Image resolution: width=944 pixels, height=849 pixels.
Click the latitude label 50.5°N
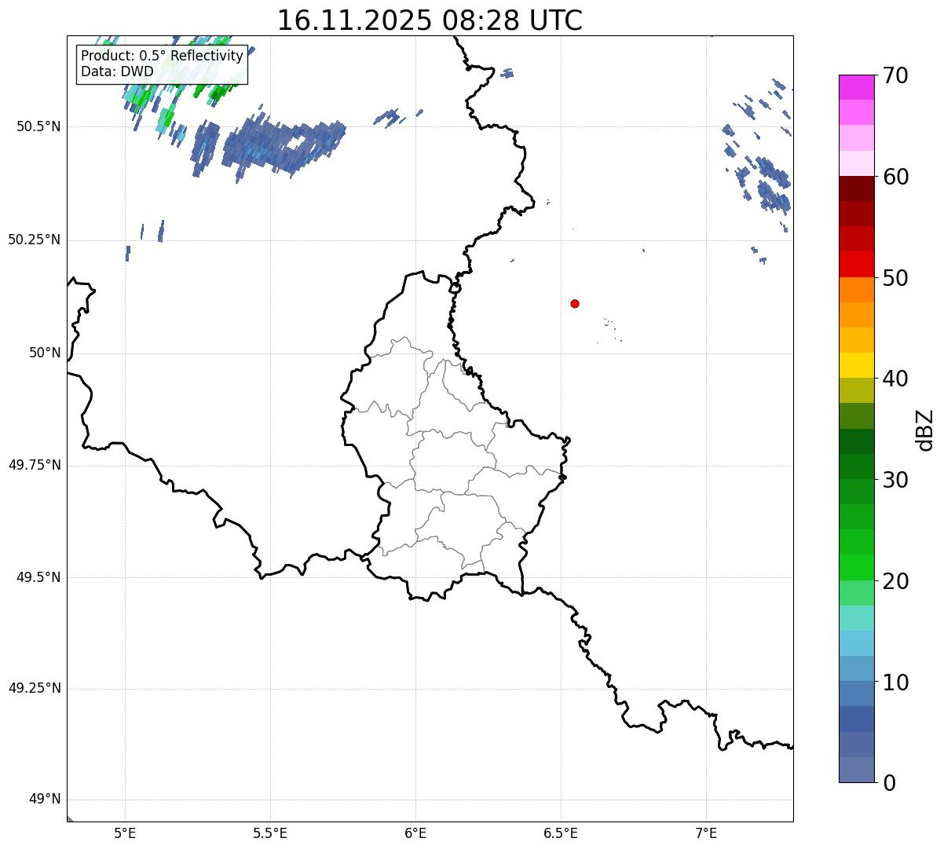(x=38, y=126)
